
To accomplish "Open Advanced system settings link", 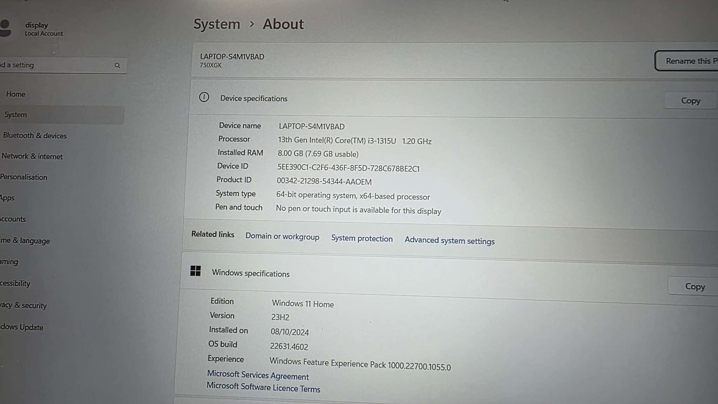I will pyautogui.click(x=449, y=241).
